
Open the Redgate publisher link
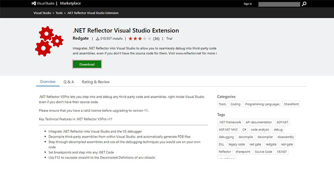(x=81, y=38)
